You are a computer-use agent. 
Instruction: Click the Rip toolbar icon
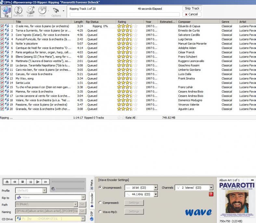6,11
